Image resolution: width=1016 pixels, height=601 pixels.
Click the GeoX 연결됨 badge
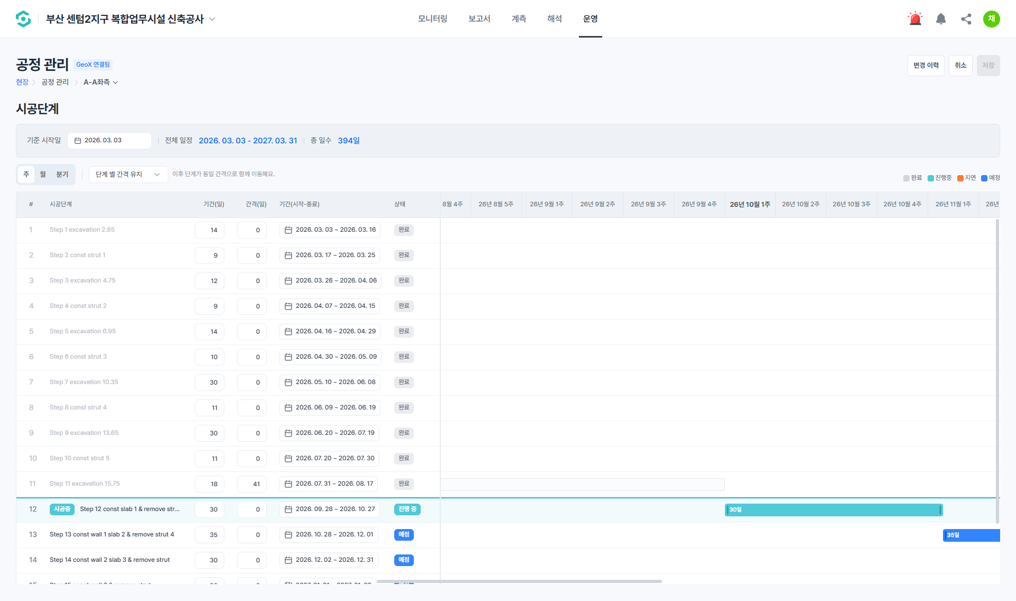pos(93,65)
